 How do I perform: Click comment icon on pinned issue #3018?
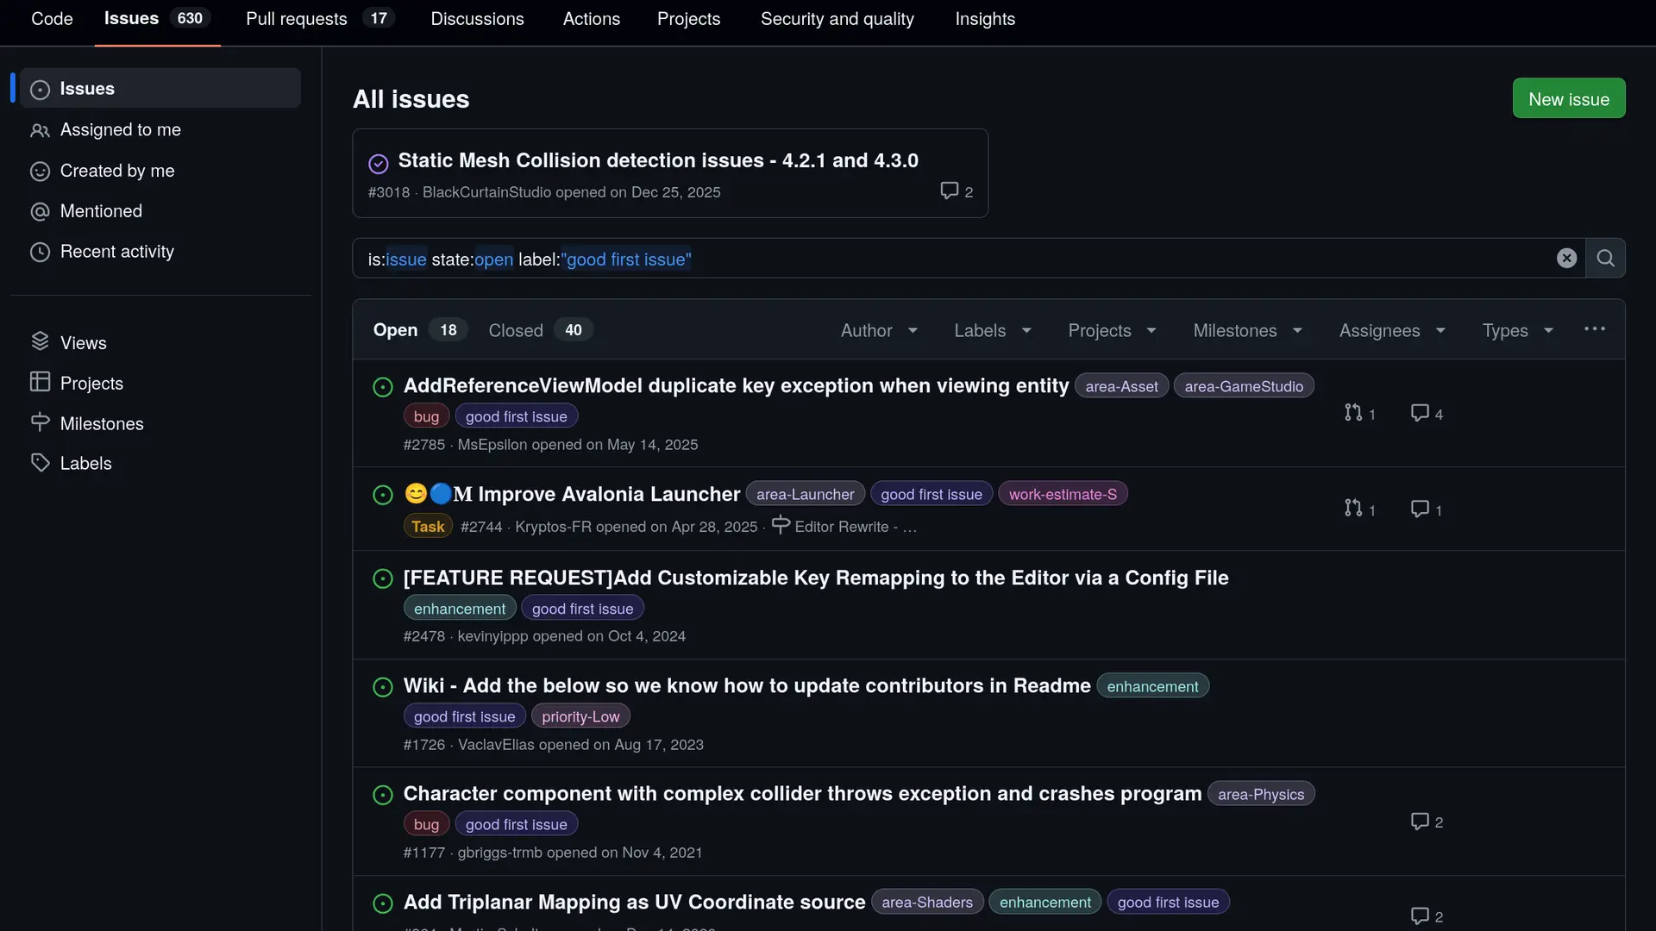coord(949,191)
